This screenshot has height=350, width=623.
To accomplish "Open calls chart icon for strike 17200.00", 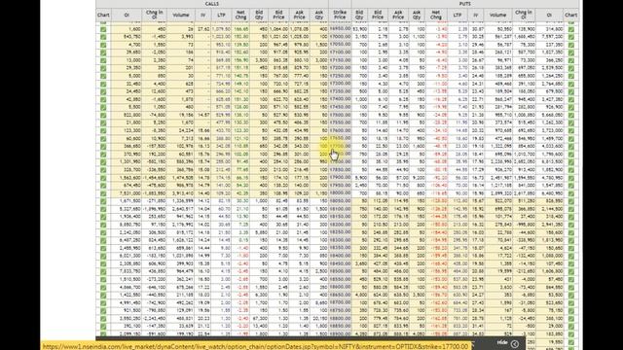I will coord(103,68).
